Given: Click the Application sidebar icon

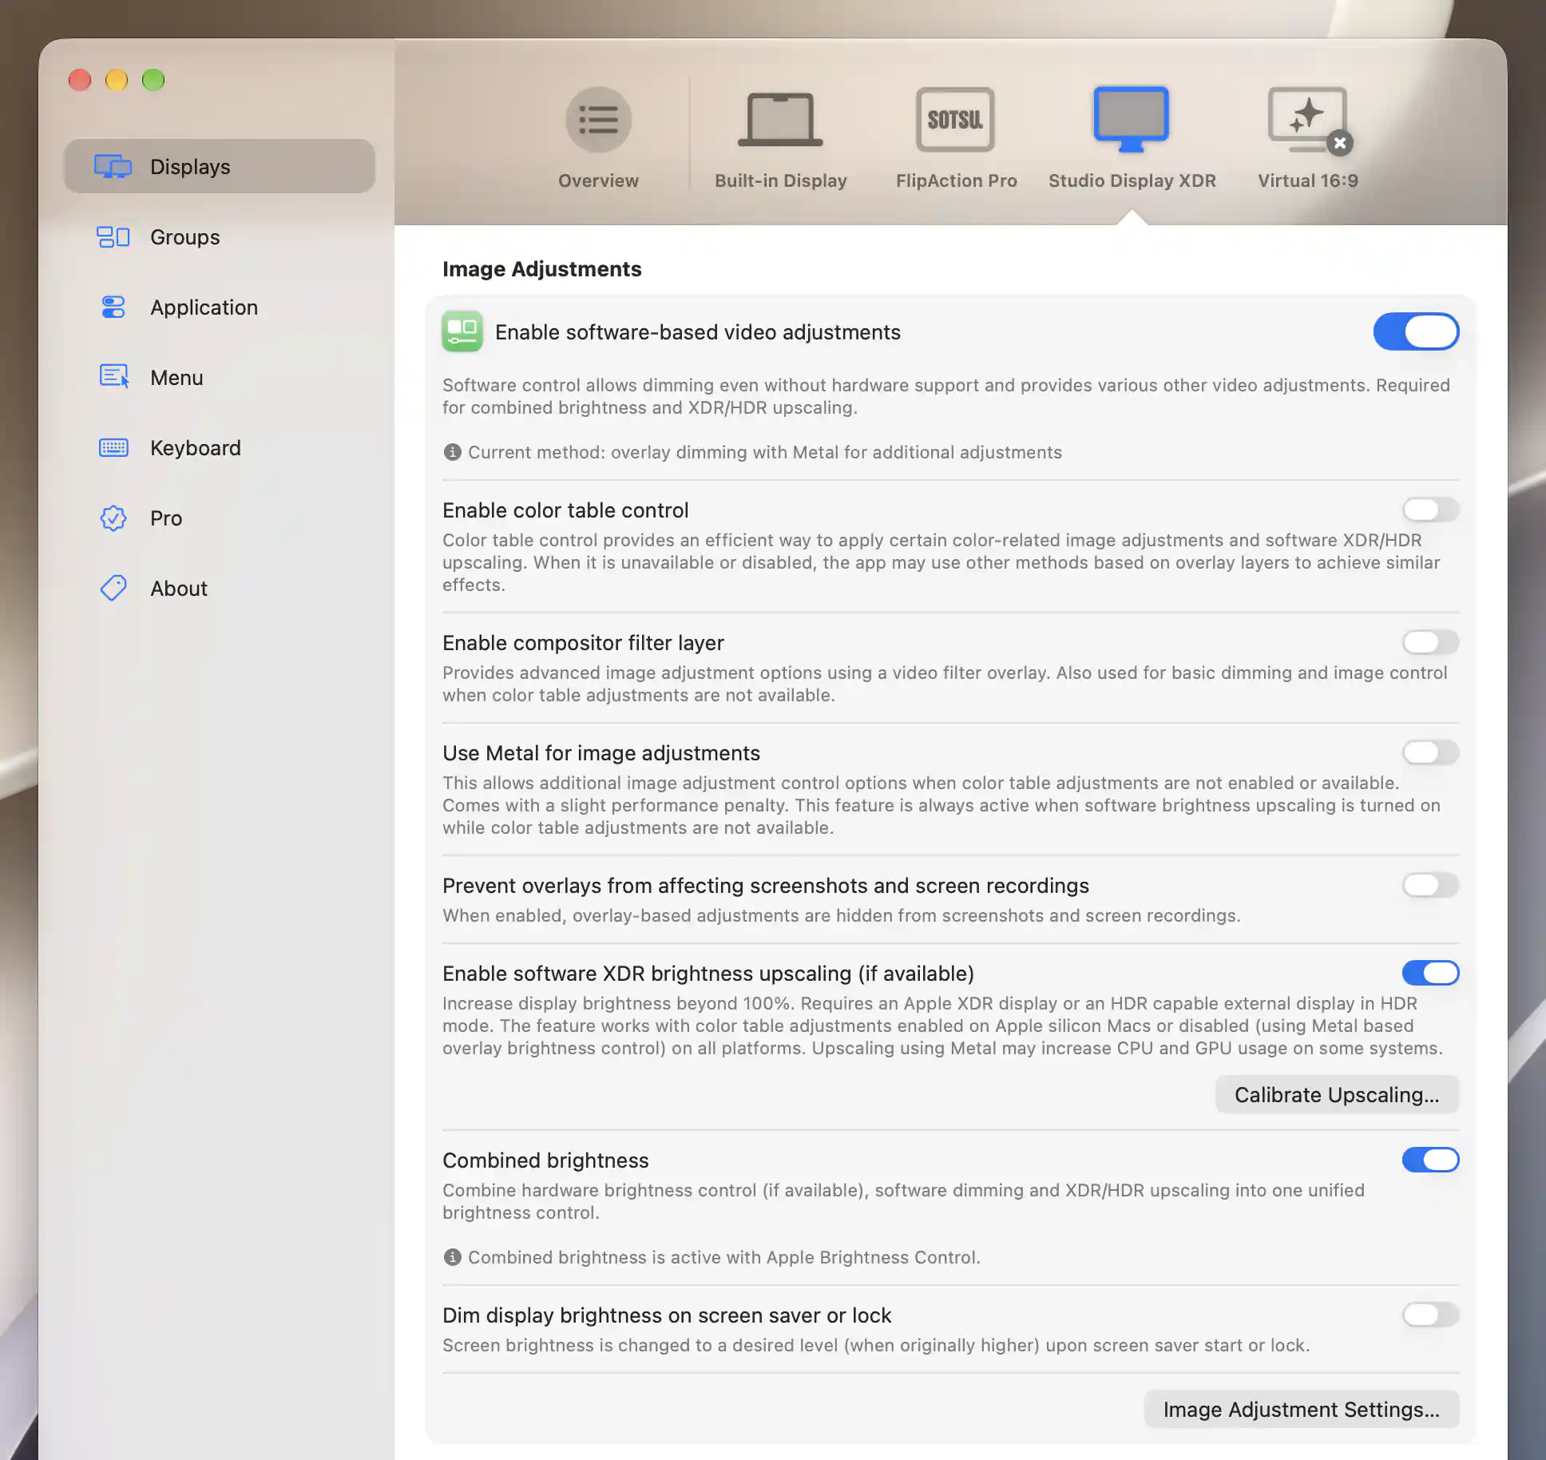Looking at the screenshot, I should point(113,307).
